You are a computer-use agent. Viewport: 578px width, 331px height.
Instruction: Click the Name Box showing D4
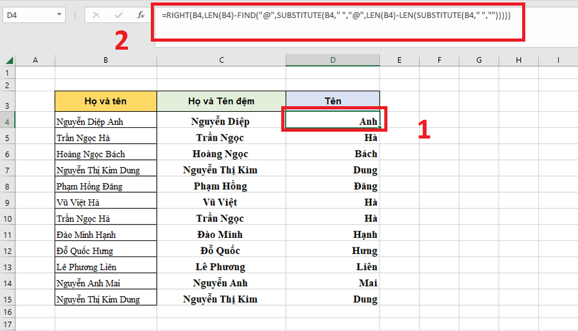tap(30, 15)
